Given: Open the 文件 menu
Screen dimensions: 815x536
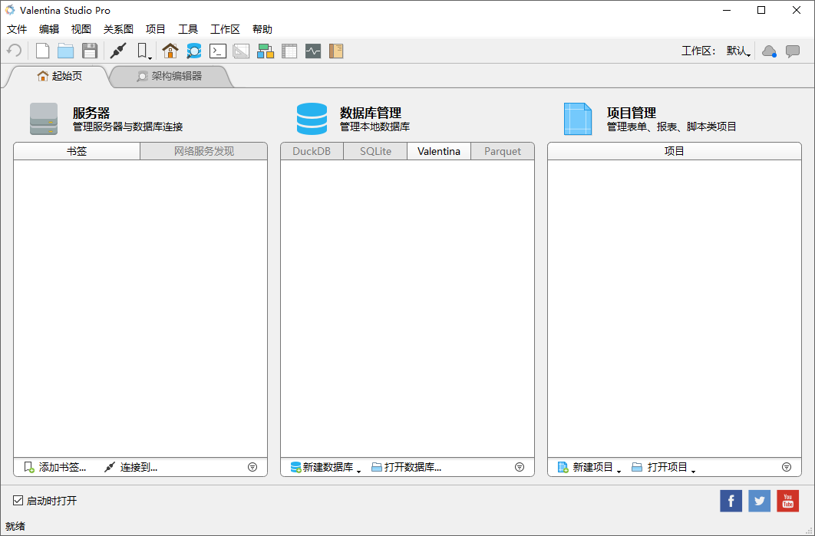Looking at the screenshot, I should click(17, 29).
